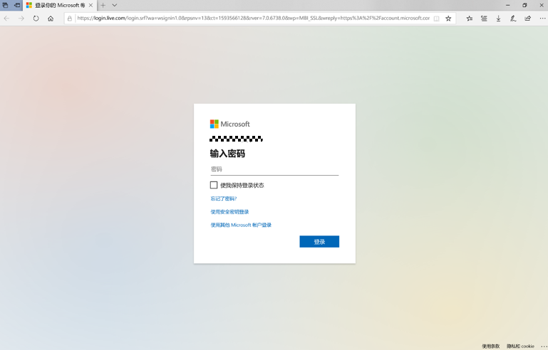548x350 pixels.
Task: Click the blue 登录 sign-in button
Action: click(319, 242)
